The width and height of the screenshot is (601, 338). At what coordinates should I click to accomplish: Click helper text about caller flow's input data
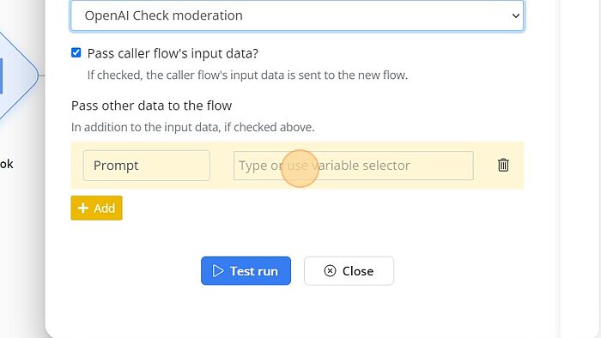[x=247, y=75]
